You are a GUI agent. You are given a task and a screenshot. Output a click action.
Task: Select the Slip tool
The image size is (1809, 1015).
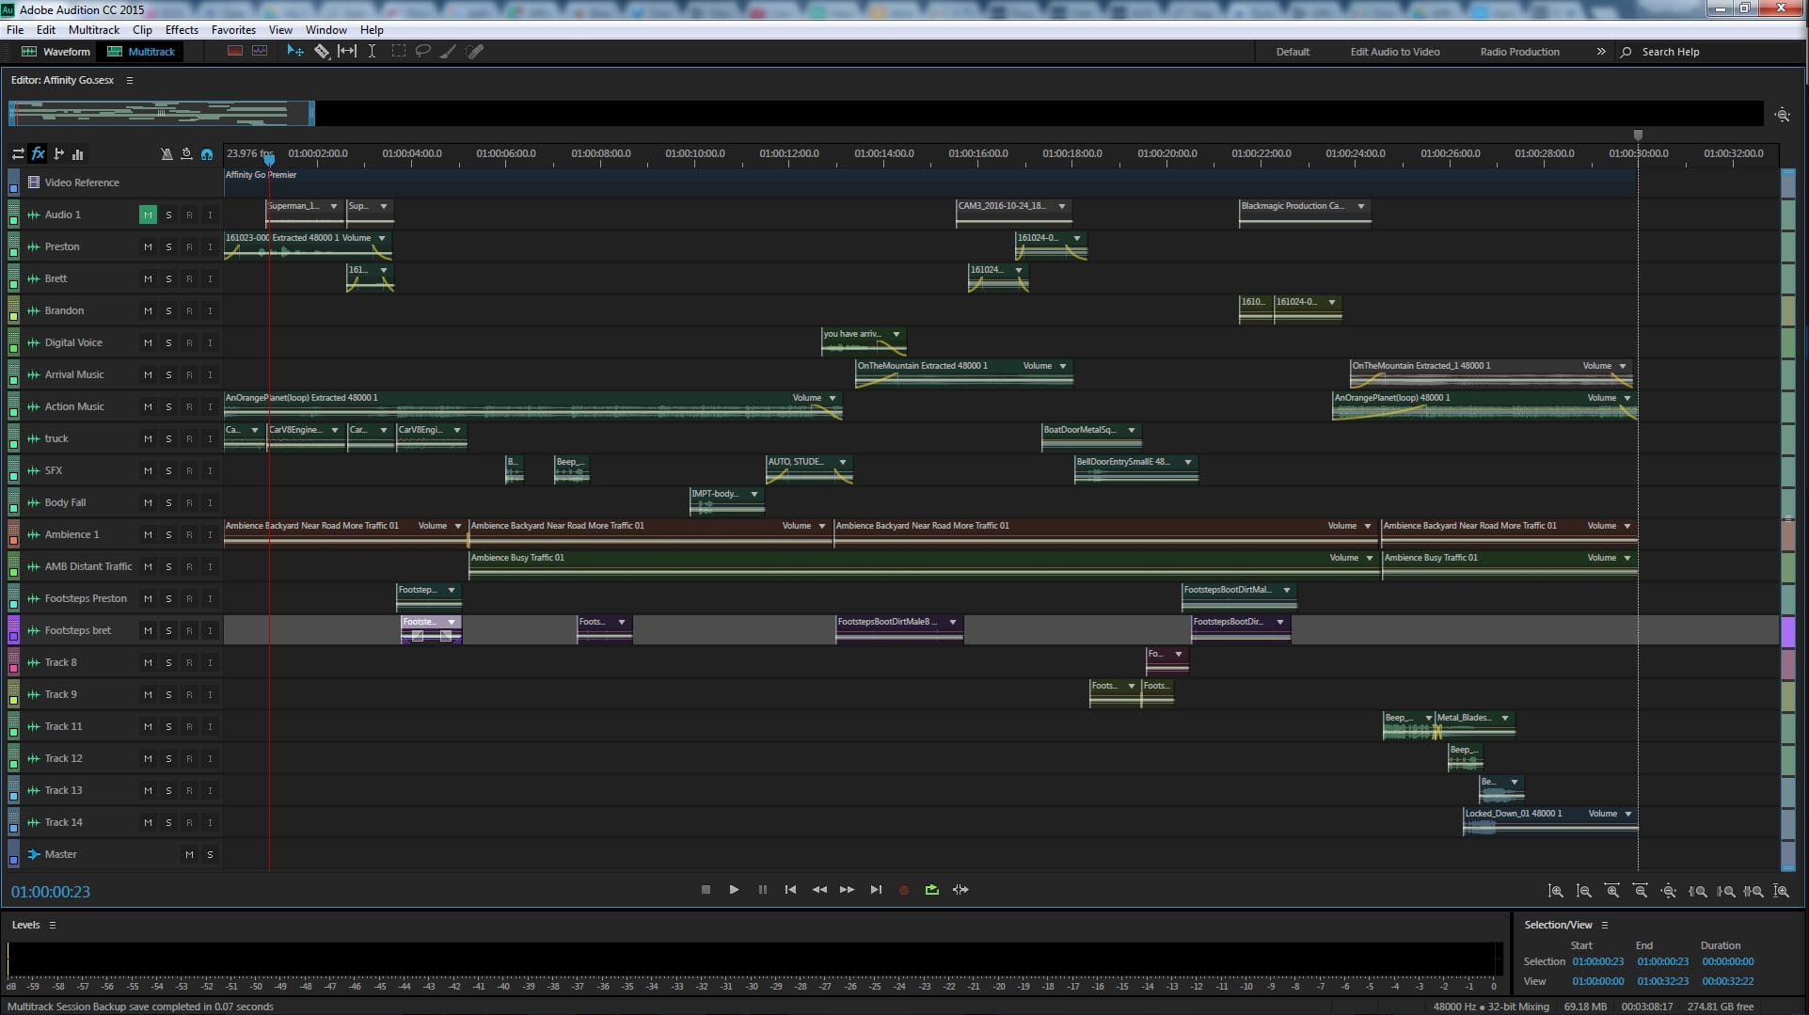(x=347, y=52)
